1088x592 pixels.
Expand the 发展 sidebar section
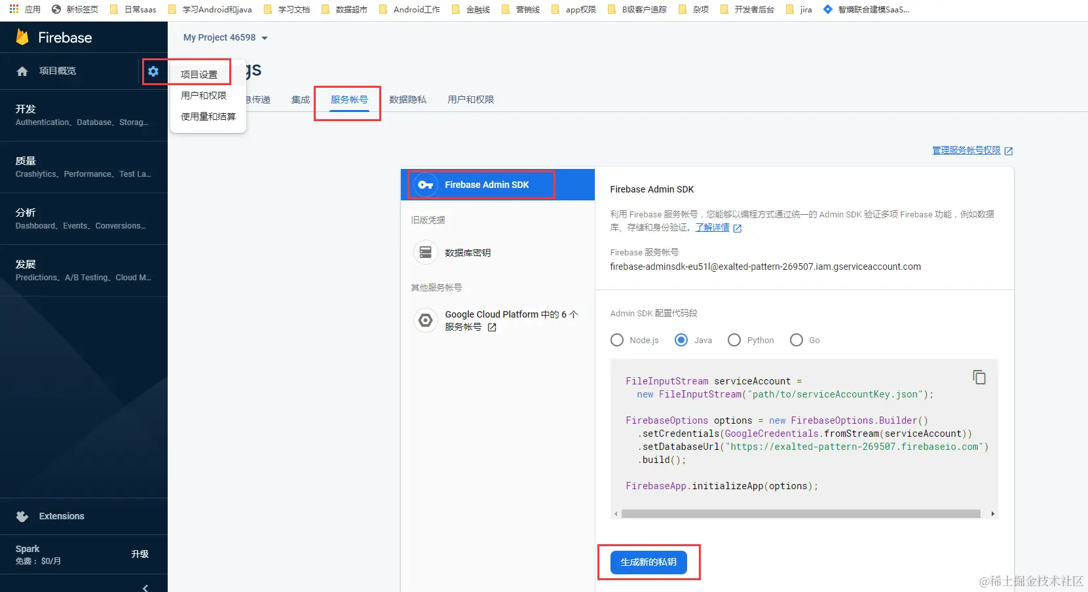84,270
